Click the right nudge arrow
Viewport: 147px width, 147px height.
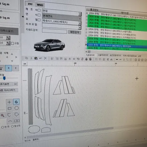[16, 57]
